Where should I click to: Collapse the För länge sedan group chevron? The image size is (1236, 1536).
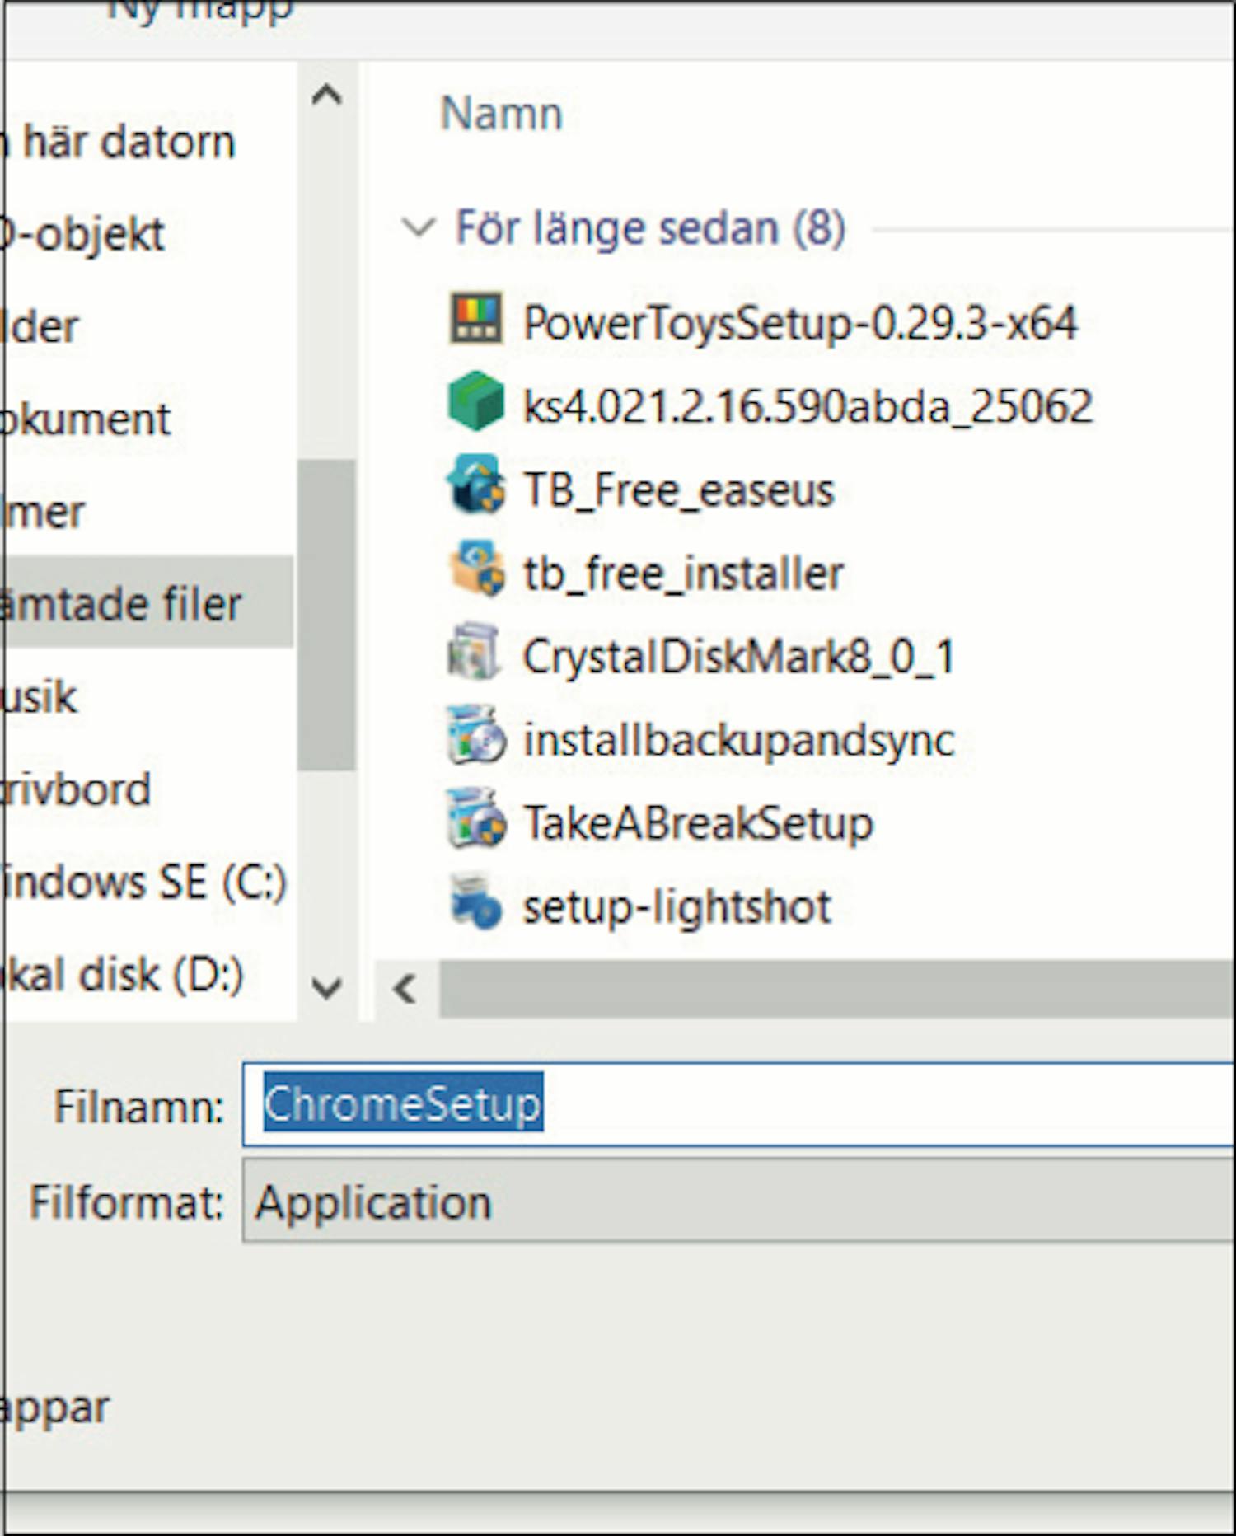(418, 227)
